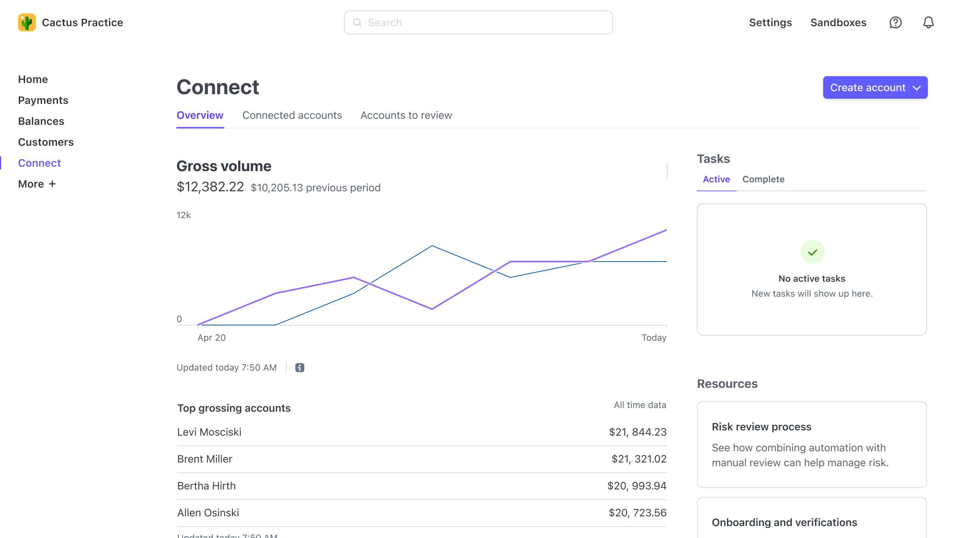
Task: Click the plus icon next to More
Action: pyautogui.click(x=52, y=184)
